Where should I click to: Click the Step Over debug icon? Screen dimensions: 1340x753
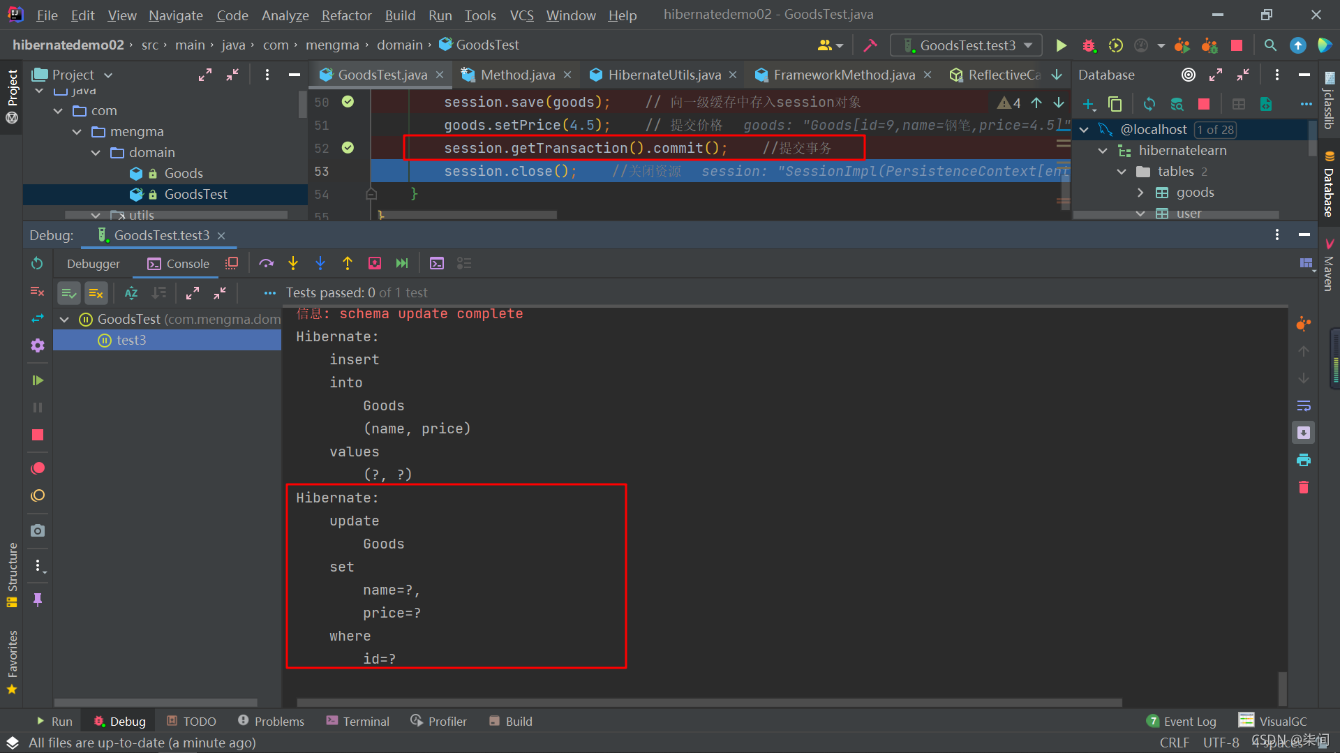click(266, 263)
